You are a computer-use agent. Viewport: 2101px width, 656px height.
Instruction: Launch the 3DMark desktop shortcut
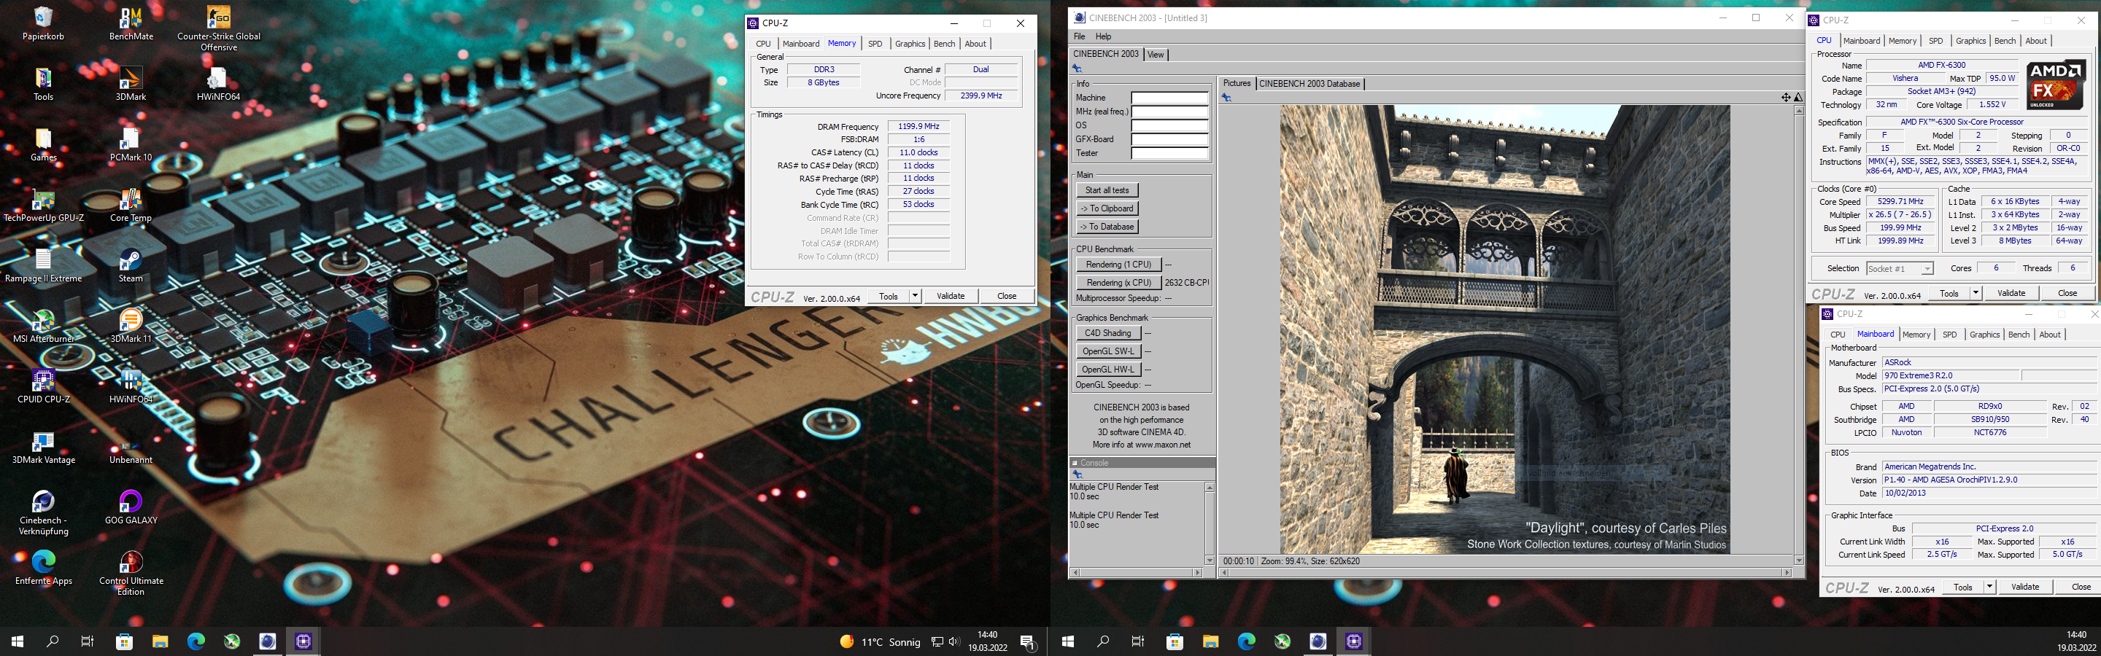pyautogui.click(x=131, y=84)
